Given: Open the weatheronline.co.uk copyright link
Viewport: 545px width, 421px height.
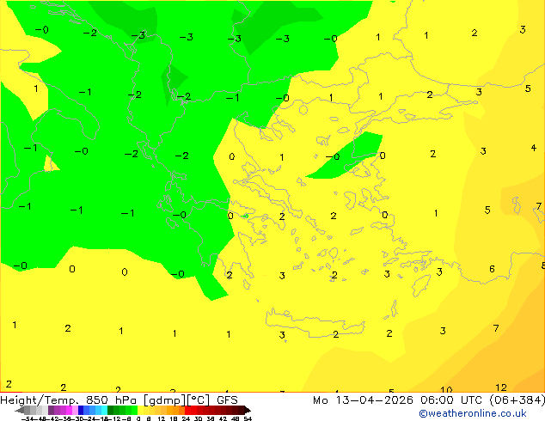Looking at the screenshot, I should (472, 413).
